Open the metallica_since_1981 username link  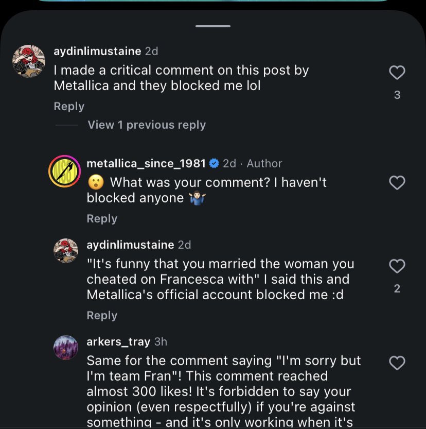coord(146,163)
